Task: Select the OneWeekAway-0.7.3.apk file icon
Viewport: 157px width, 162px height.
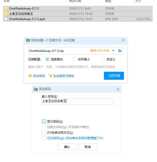Action: tap(6, 19)
